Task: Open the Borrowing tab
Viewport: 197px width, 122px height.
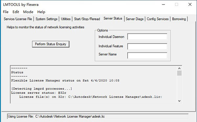Action: pos(179,19)
